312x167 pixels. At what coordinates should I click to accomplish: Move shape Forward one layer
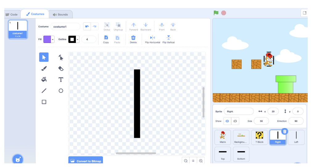(x=133, y=26)
